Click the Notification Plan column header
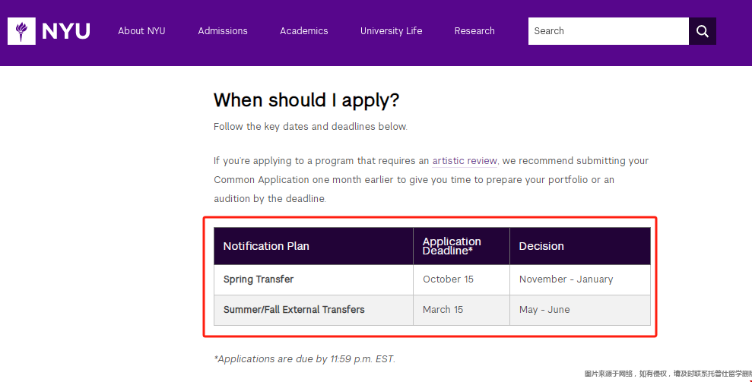This screenshot has width=752, height=382. 266,246
